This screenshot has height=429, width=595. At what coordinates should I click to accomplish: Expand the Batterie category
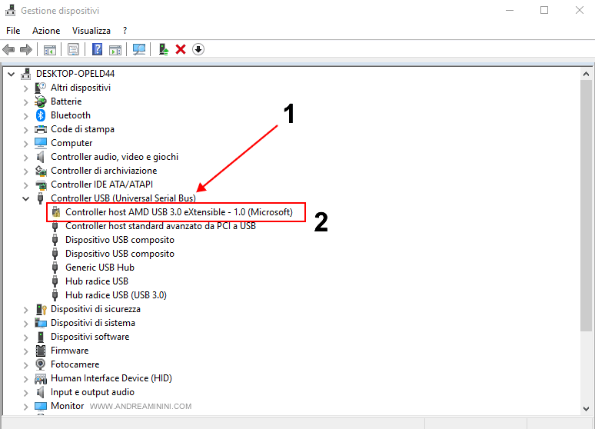25,101
